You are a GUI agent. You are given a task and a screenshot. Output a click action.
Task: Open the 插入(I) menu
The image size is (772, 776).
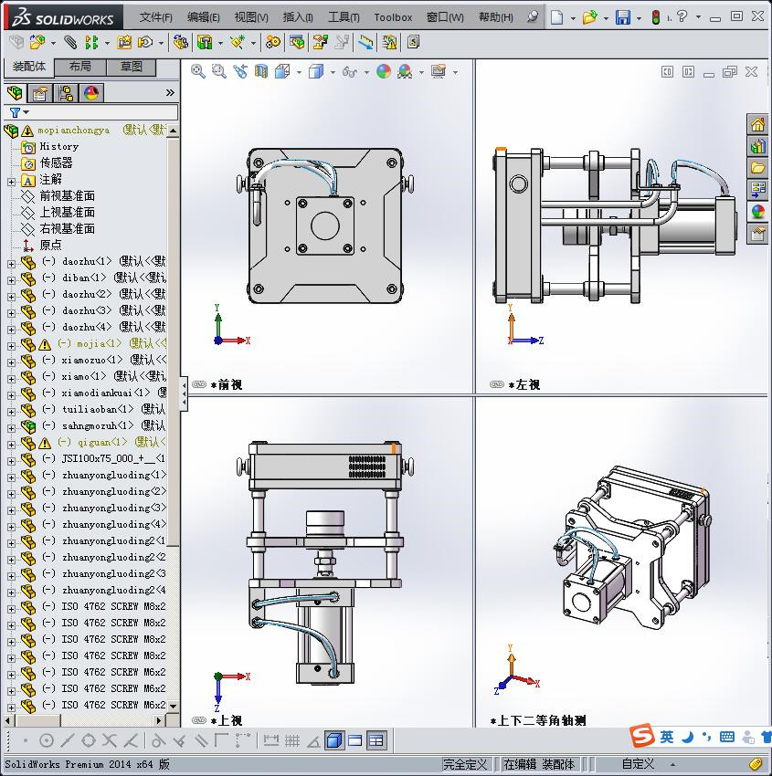point(298,16)
